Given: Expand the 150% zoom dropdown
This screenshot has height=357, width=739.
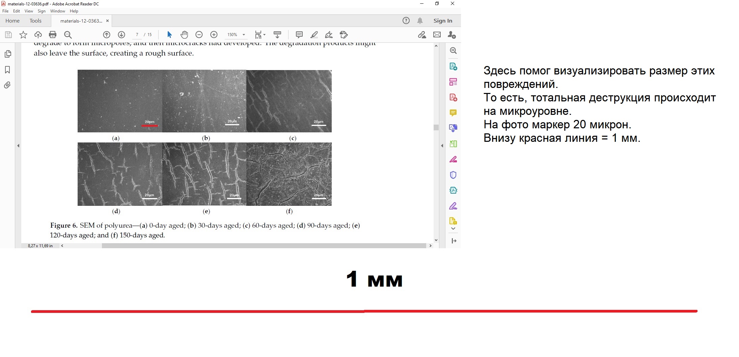Looking at the screenshot, I should (244, 35).
